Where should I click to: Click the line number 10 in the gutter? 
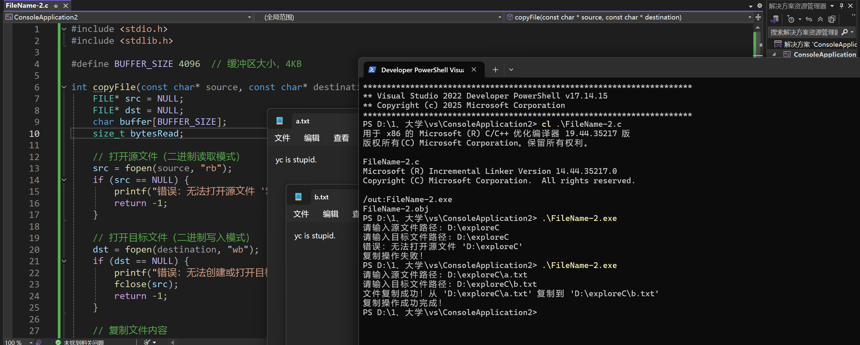click(34, 134)
